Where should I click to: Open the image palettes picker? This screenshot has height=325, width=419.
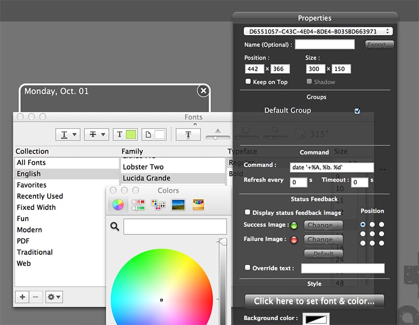click(178, 204)
